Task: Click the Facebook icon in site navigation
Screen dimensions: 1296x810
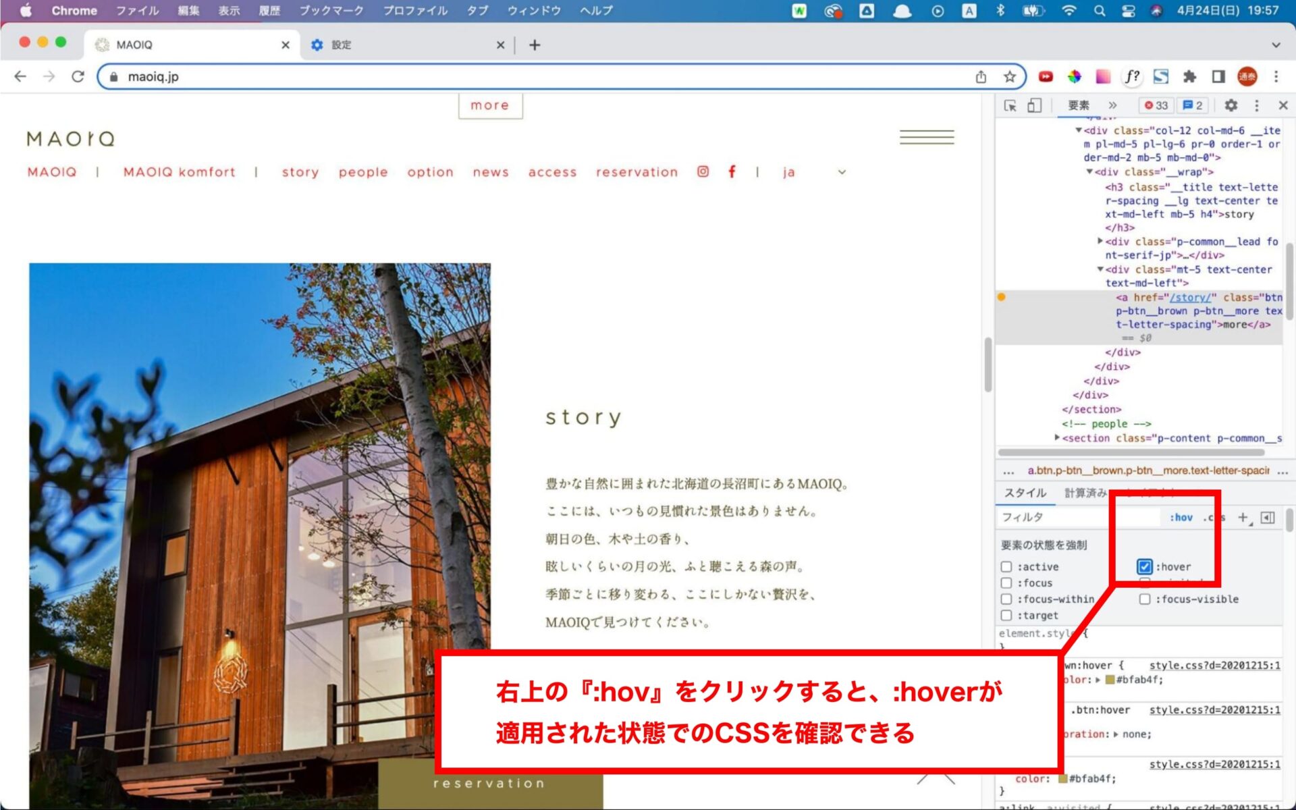Action: (732, 171)
